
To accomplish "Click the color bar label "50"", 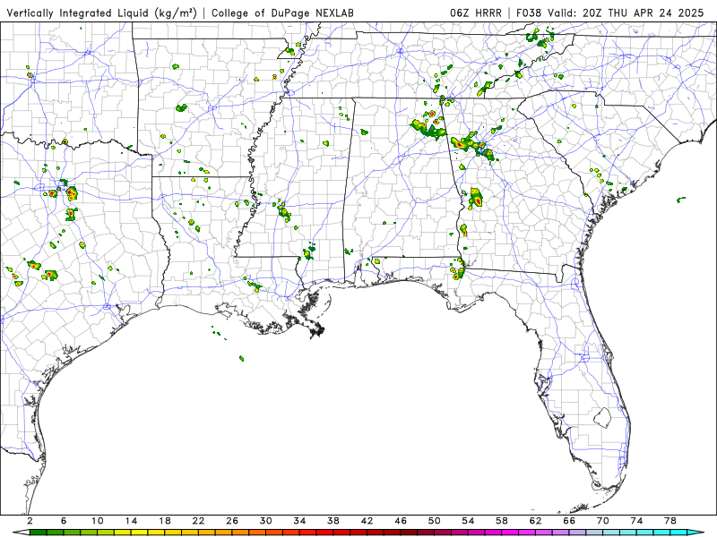I will tap(435, 521).
